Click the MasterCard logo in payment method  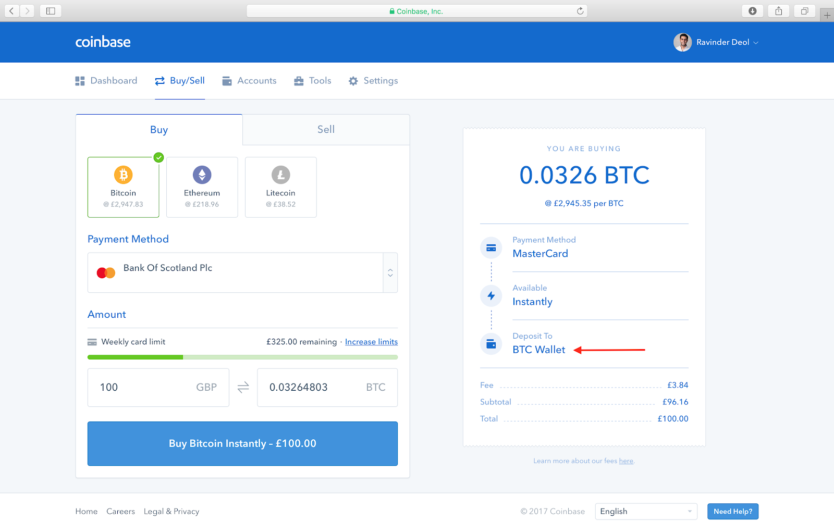[x=106, y=272]
